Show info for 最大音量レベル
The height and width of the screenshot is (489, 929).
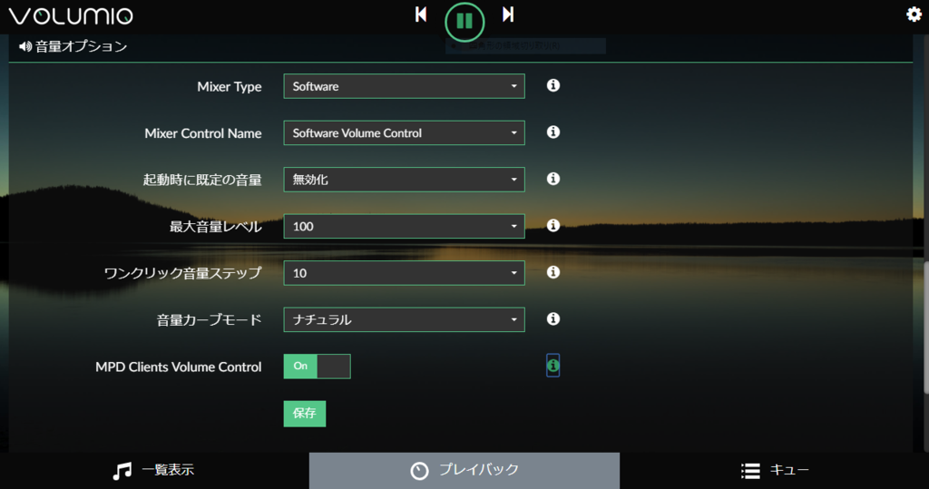(x=553, y=226)
